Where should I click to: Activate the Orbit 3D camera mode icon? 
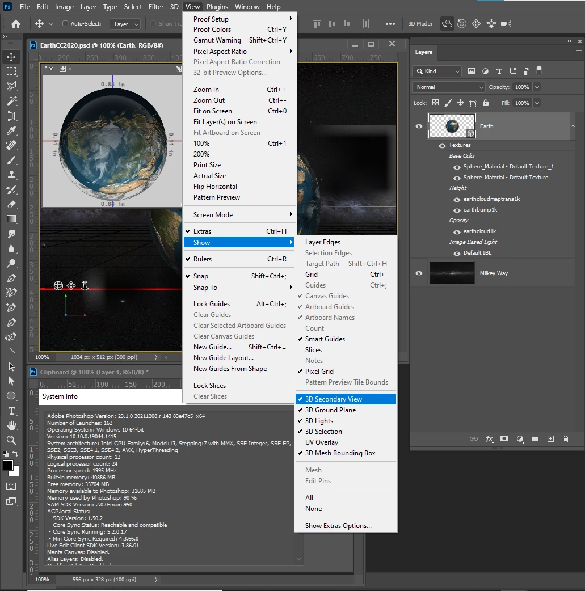(x=447, y=24)
